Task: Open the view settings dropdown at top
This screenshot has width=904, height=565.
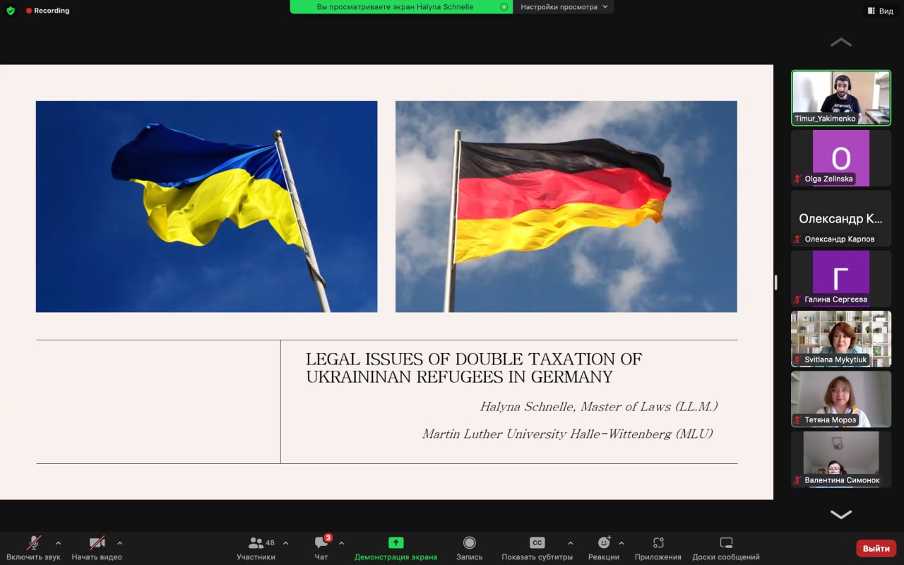Action: [564, 7]
